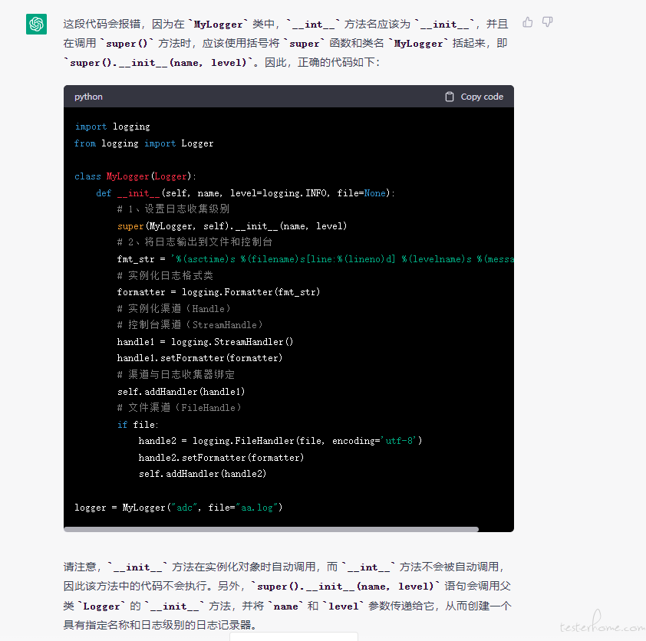Click comment '# 1、设置日志收集级别'
The height and width of the screenshot is (641, 646).
coord(173,209)
